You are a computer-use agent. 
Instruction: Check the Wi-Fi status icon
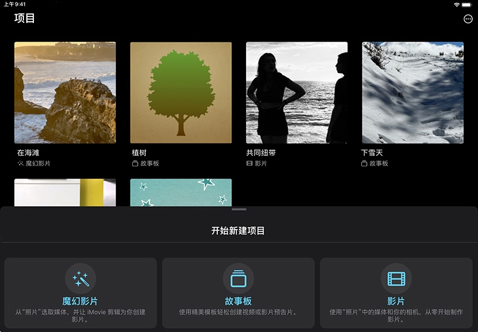[456, 4]
